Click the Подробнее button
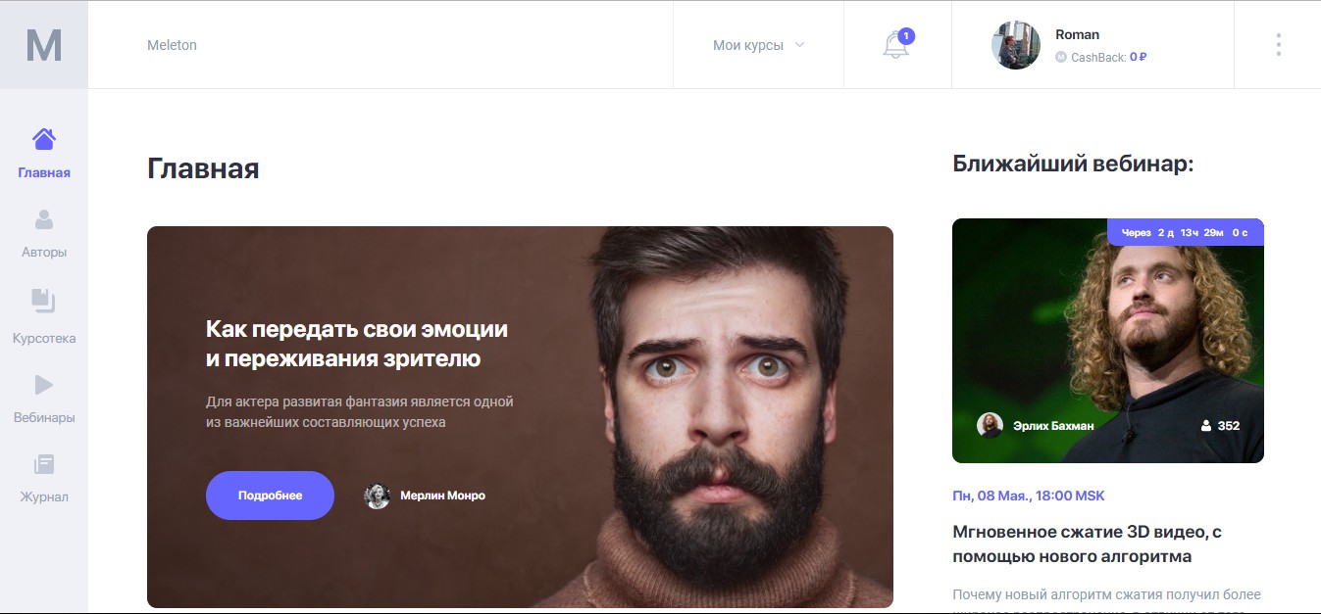The width and height of the screenshot is (1321, 614). pos(270,496)
